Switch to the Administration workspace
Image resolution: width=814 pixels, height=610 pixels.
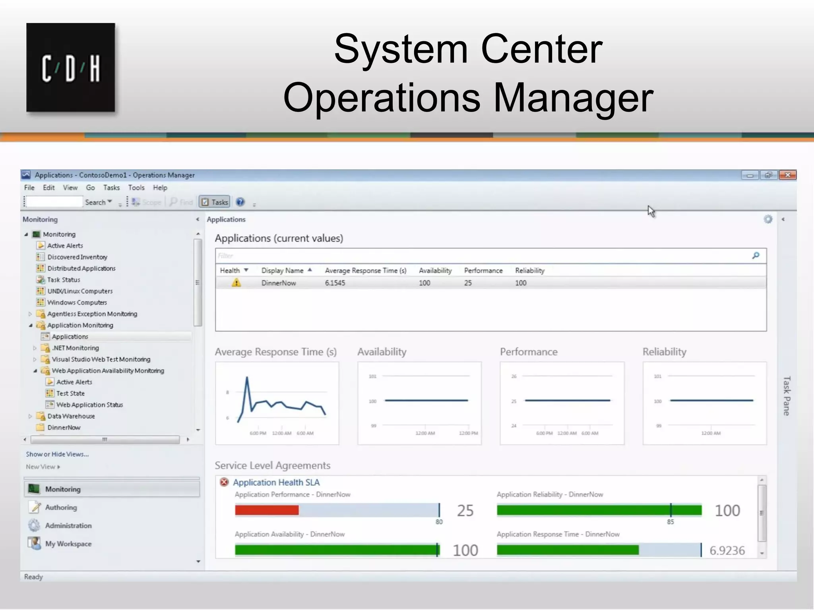pos(68,525)
